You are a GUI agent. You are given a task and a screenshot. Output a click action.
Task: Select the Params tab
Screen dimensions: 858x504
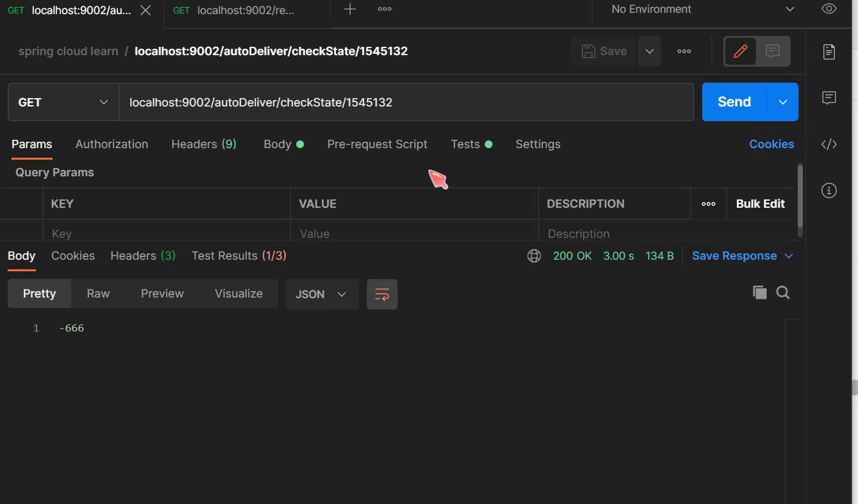point(31,144)
